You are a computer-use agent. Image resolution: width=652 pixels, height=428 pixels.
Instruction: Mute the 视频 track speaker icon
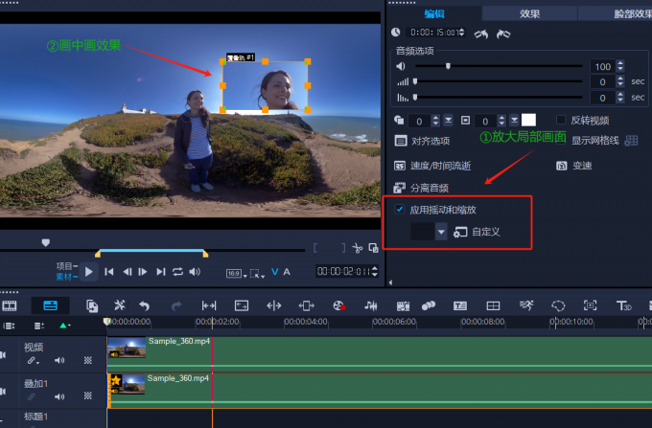point(59,361)
